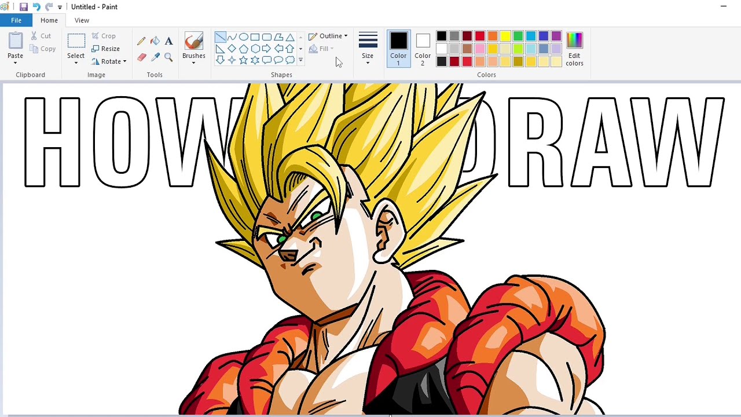Viewport: 741px width, 417px height.
Task: Open the File menu
Action: point(16,20)
